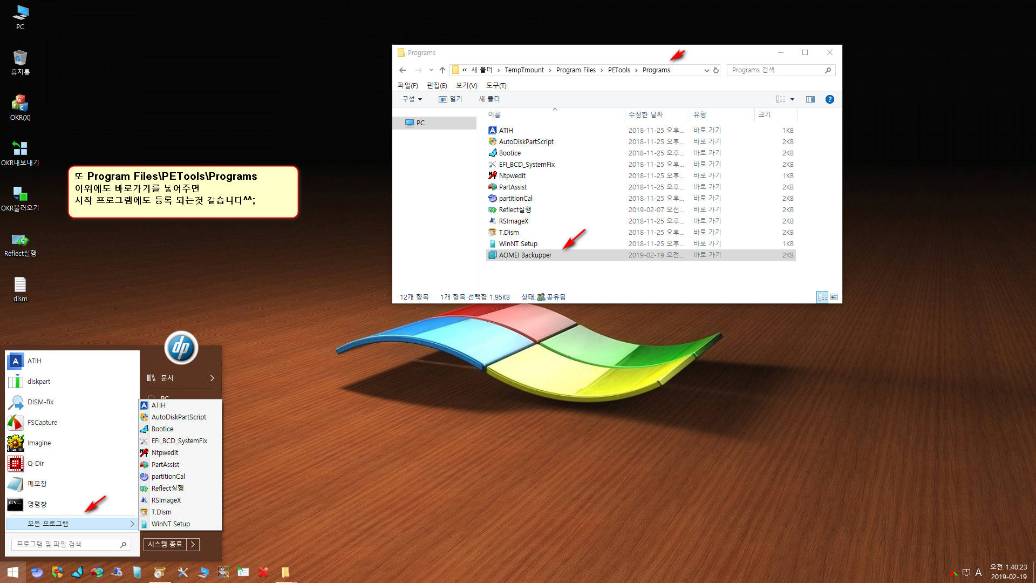Click the 시스템 종료 (Shut down) button
This screenshot has width=1036, height=583.
pyautogui.click(x=165, y=545)
